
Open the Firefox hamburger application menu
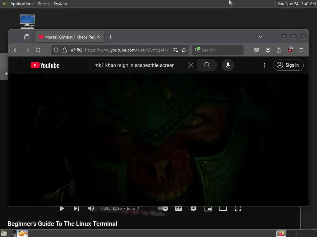(301, 50)
